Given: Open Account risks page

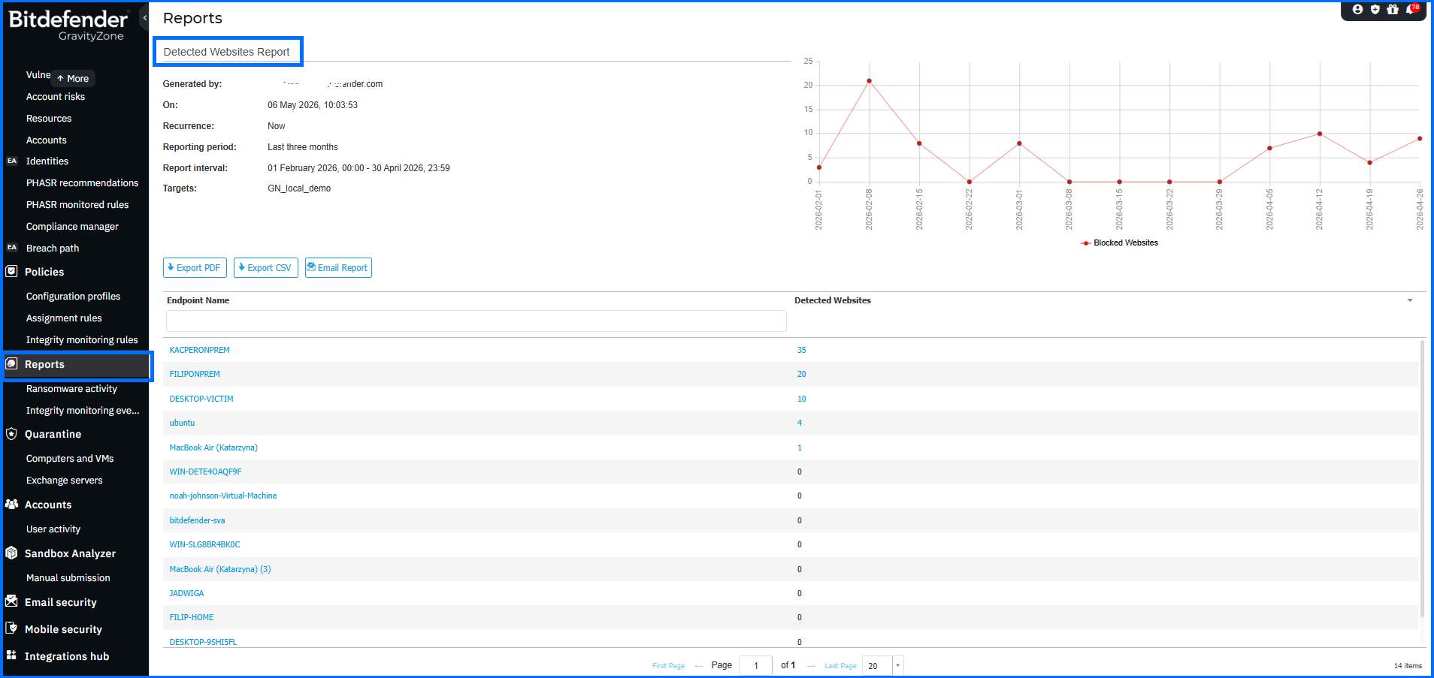Looking at the screenshot, I should pyautogui.click(x=56, y=97).
